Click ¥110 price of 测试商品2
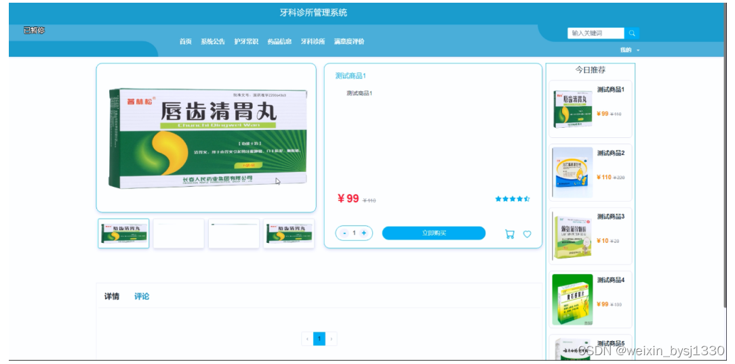 point(603,177)
